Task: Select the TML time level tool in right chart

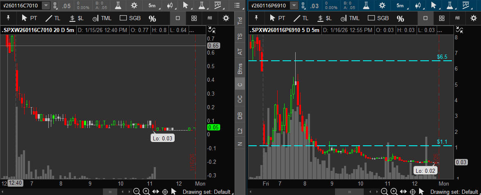Action: (x=348, y=18)
